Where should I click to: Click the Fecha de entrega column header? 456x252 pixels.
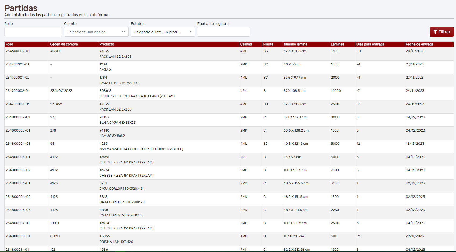[x=419, y=44]
